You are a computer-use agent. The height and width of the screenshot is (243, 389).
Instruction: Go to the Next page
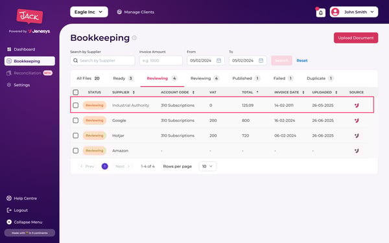click(x=123, y=166)
